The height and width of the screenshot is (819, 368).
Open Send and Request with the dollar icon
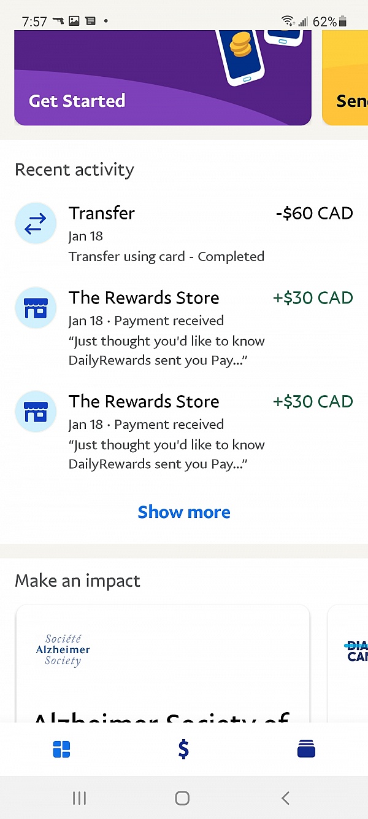click(x=182, y=749)
